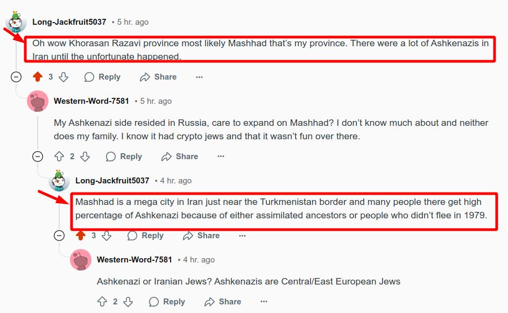508x313 pixels.
Task: Open Western-Word-7581's pink avatar on the Russia comment
Action: (38, 101)
